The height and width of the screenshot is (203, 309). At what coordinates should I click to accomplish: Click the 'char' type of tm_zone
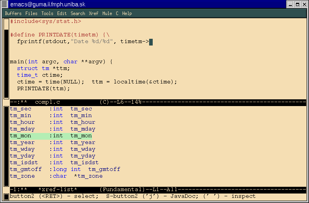tap(60, 176)
